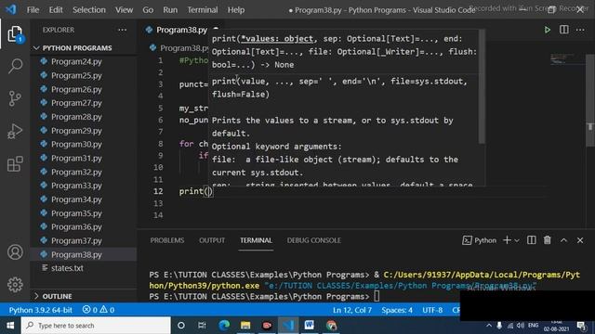Click the ENG language indicator
The width and height of the screenshot is (595, 334).
[x=533, y=326]
